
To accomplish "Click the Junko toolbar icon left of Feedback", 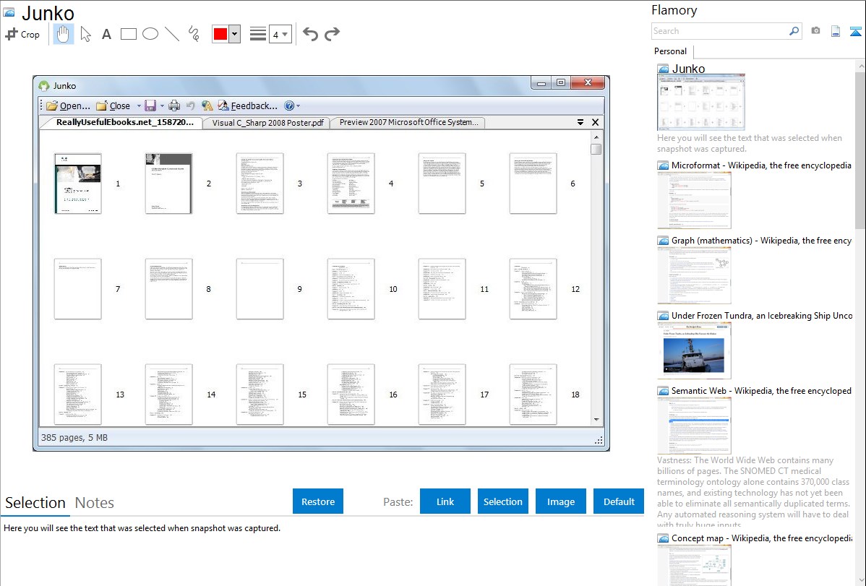I will (x=207, y=105).
